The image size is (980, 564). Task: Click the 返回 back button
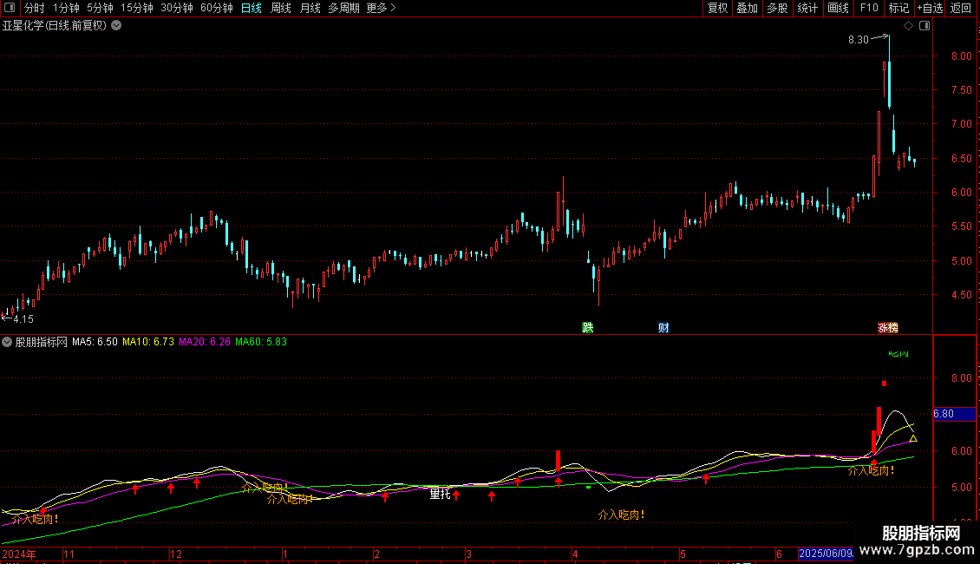[x=961, y=8]
